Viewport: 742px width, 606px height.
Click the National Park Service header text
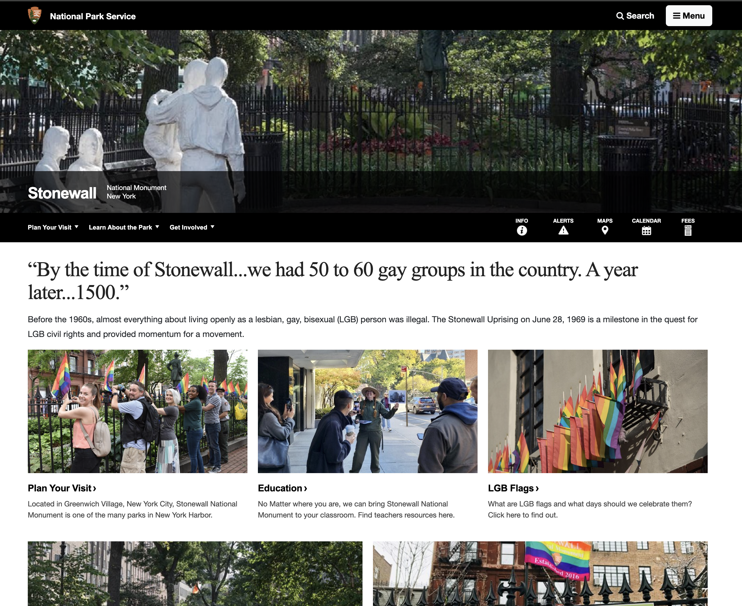(93, 16)
